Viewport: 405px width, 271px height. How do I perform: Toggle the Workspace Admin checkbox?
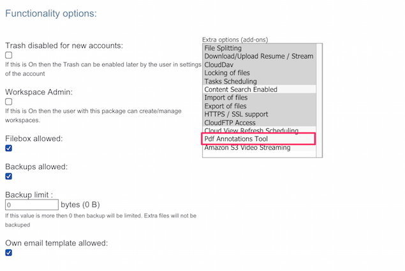pyautogui.click(x=9, y=102)
